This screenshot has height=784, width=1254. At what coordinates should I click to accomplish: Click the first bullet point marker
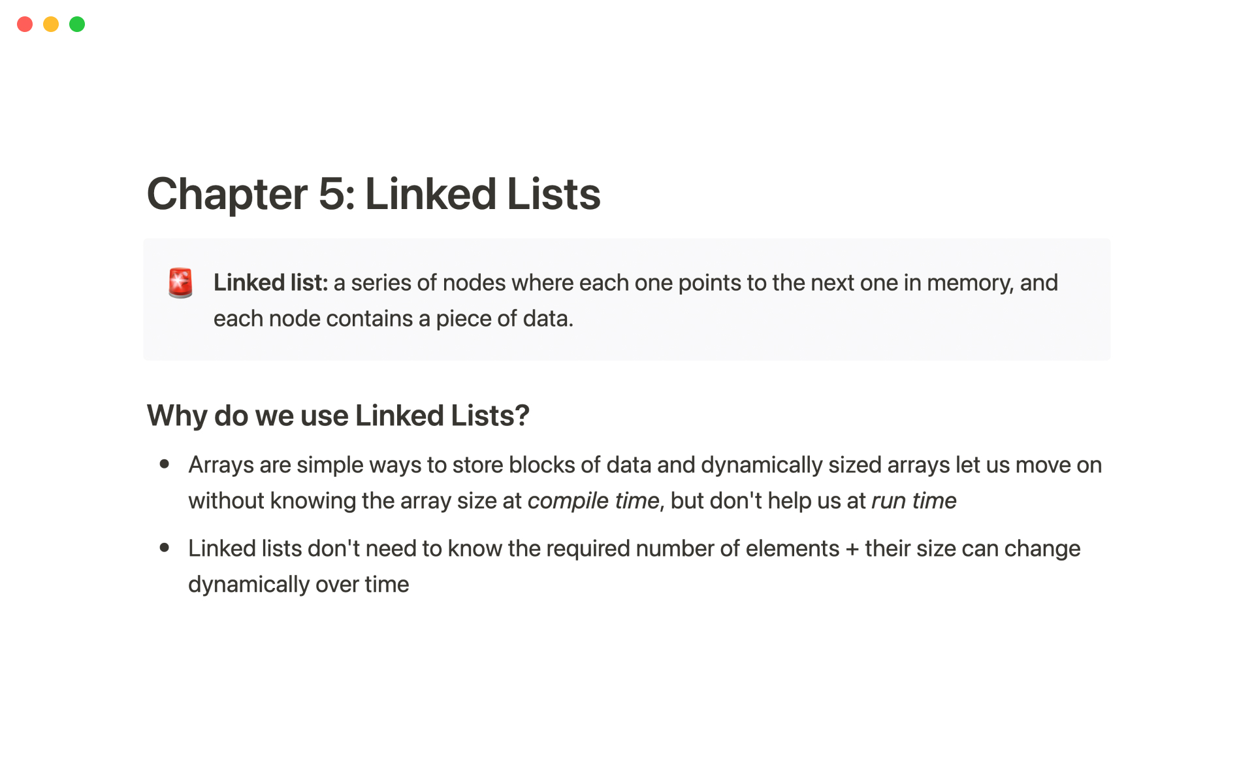coord(165,465)
